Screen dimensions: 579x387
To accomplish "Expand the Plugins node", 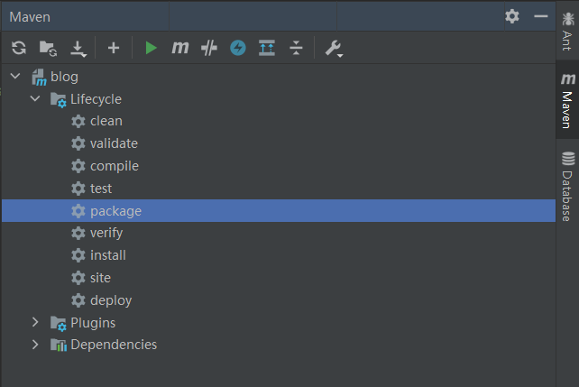I will click(35, 322).
